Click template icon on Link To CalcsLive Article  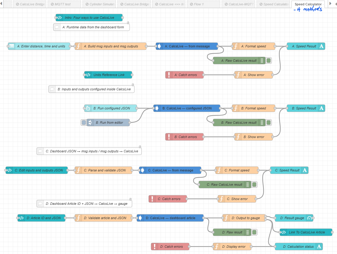[283, 232]
